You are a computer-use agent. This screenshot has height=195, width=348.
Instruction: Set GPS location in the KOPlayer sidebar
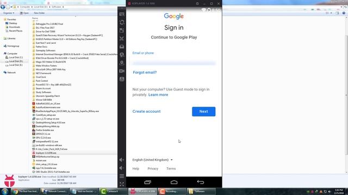coord(122,63)
